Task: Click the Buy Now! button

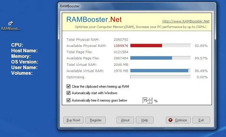Action: 73,120
